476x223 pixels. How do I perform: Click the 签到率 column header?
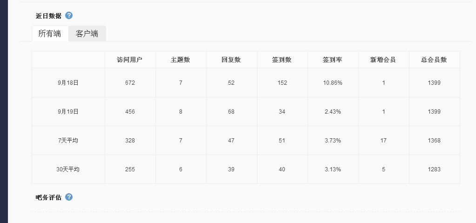click(333, 60)
